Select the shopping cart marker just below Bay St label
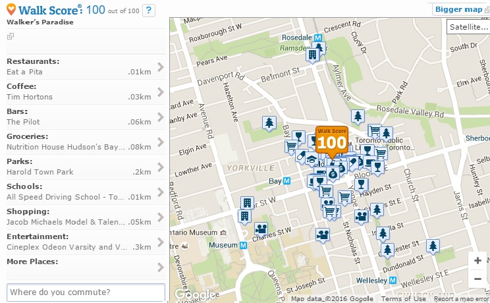Viewport: 490px width, 303px height. pyautogui.click(x=291, y=146)
